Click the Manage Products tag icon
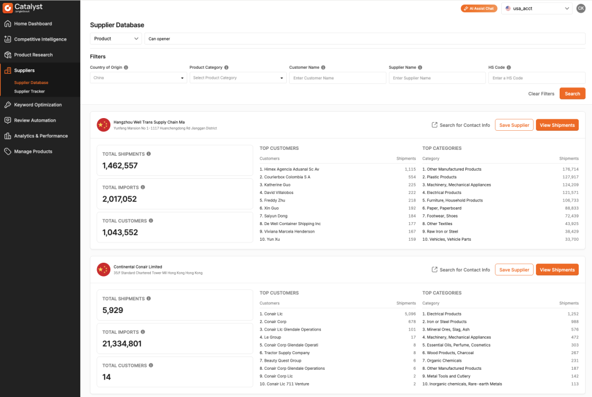This screenshot has height=397, width=592. point(8,152)
